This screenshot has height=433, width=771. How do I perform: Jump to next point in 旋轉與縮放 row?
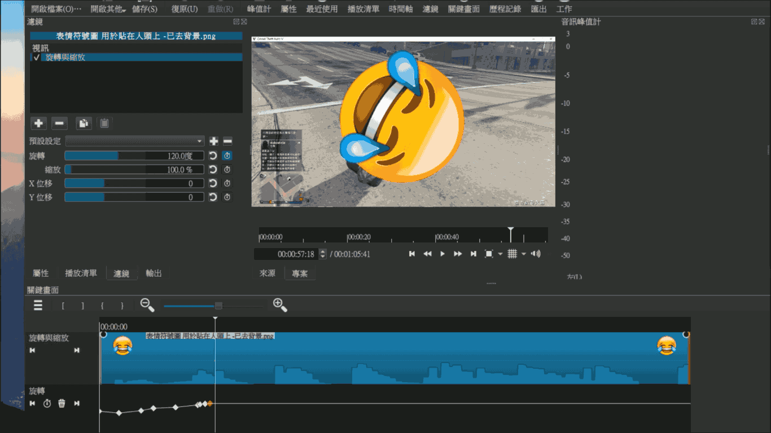pos(77,350)
